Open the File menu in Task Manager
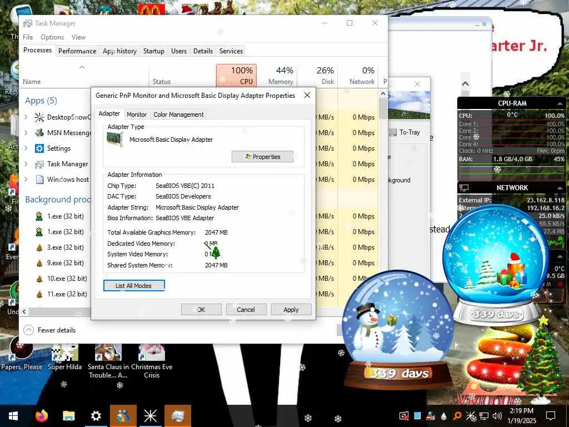569x427 pixels. point(28,37)
